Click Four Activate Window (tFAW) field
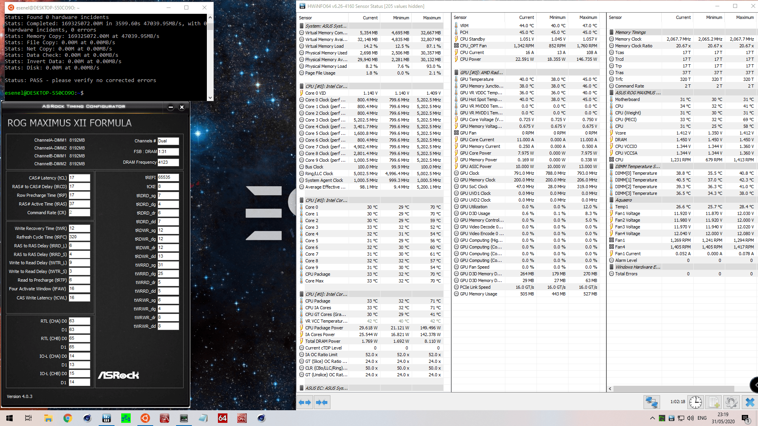This screenshot has height=426, width=758. click(x=79, y=289)
